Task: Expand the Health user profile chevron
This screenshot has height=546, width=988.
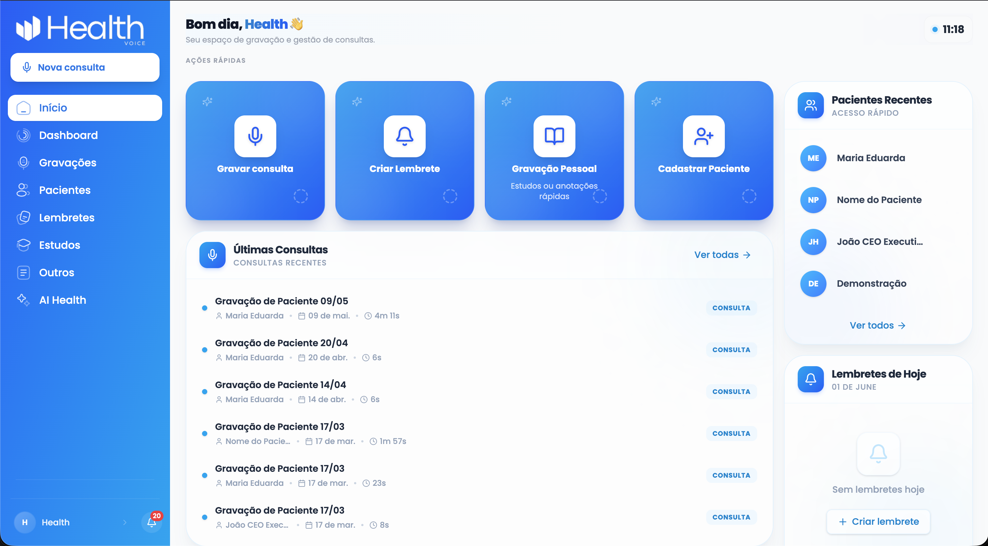Action: point(125,522)
